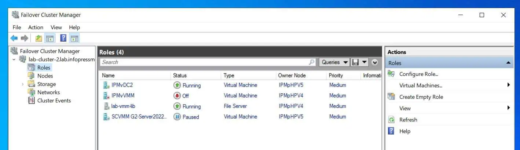Open the View menu in menu bar
Viewport: 520px width, 150px height.
(56, 27)
